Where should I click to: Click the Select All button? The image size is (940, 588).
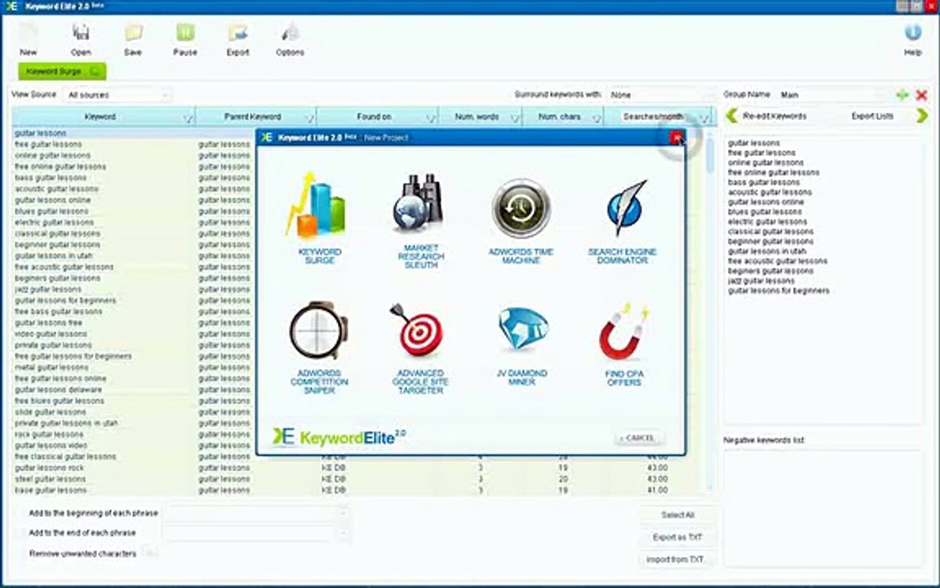[677, 514]
